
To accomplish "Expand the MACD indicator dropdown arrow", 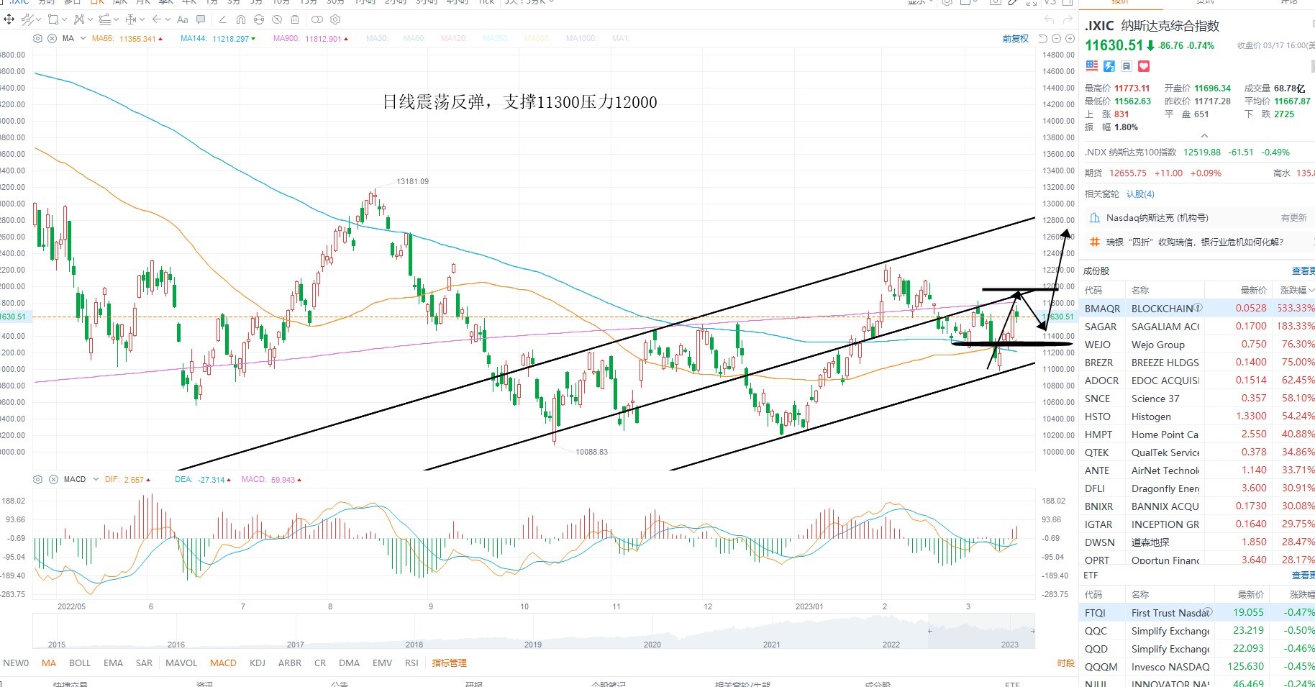I will pos(96,479).
